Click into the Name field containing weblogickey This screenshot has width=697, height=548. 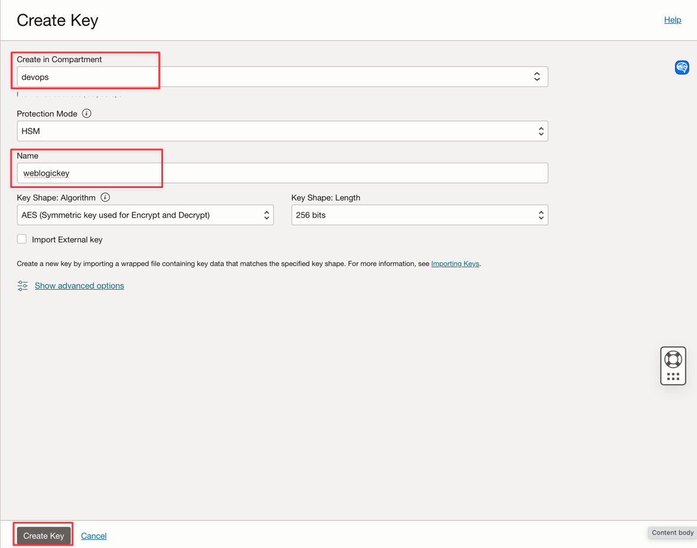282,173
